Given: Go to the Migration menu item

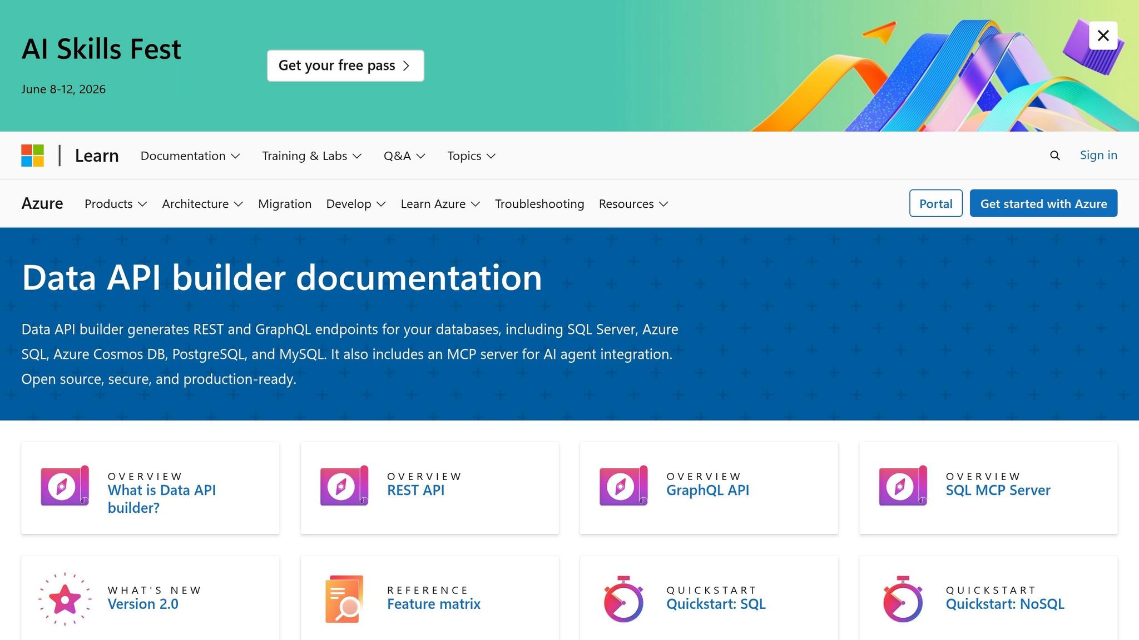Looking at the screenshot, I should click(x=285, y=204).
